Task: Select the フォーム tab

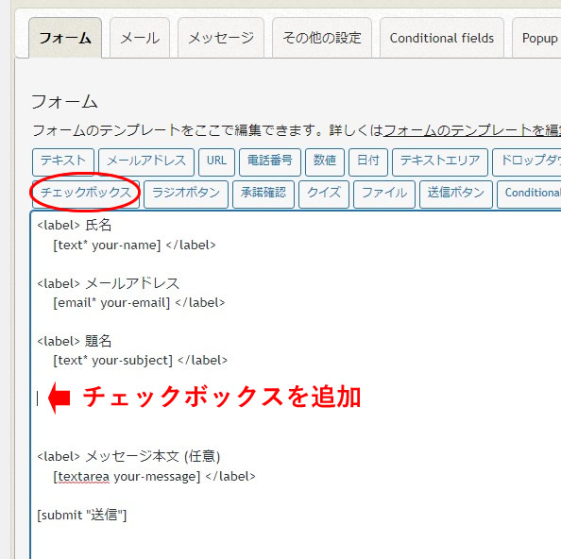Action: click(x=65, y=38)
